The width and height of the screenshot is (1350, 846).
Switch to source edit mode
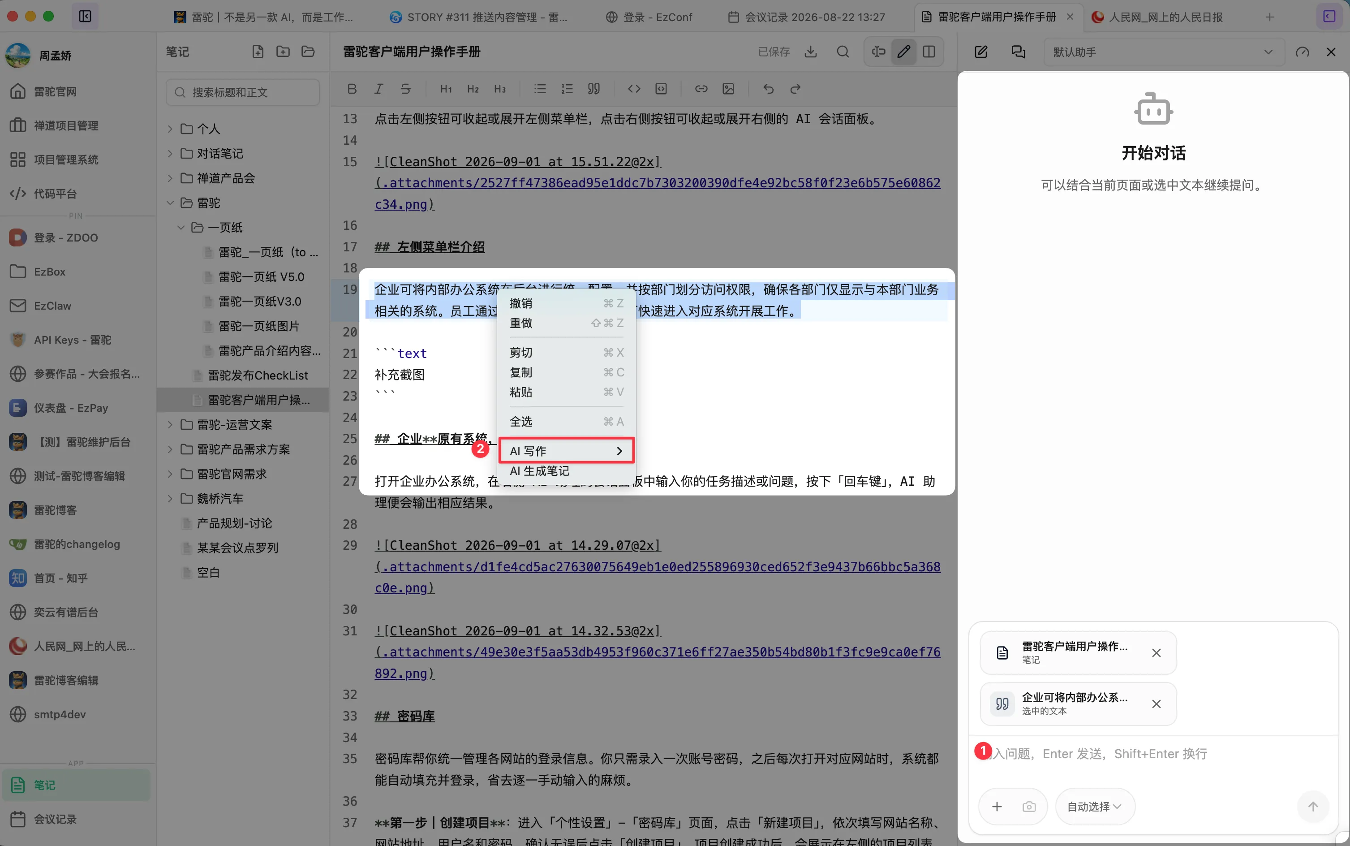904,52
